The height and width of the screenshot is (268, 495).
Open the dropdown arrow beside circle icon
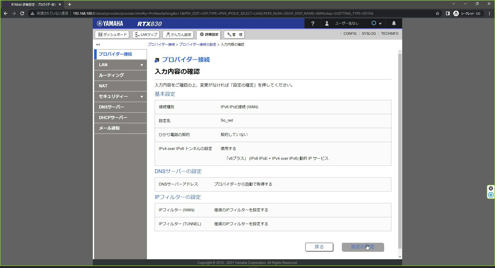coord(380,23)
